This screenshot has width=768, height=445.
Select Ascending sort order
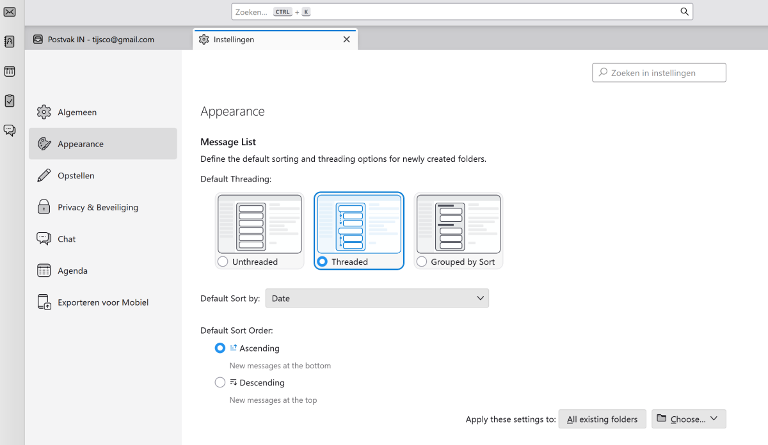220,348
